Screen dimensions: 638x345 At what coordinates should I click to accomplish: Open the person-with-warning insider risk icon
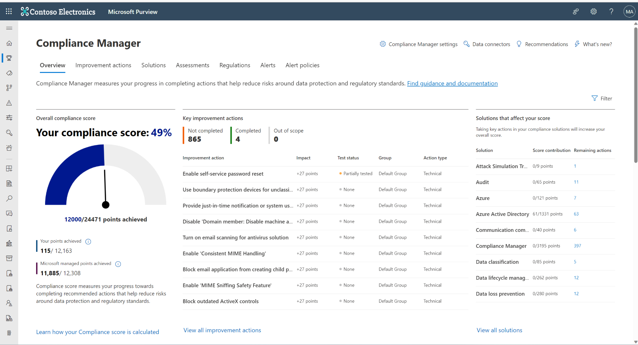[9, 303]
